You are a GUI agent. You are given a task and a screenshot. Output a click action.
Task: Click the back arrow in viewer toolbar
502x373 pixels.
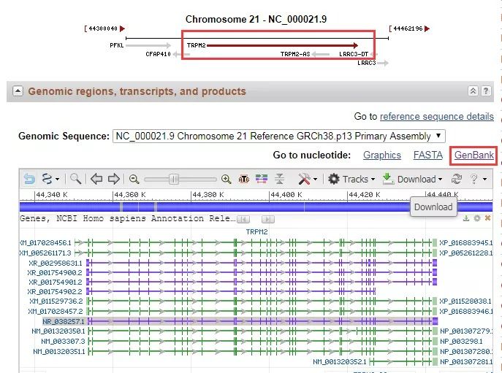29,179
